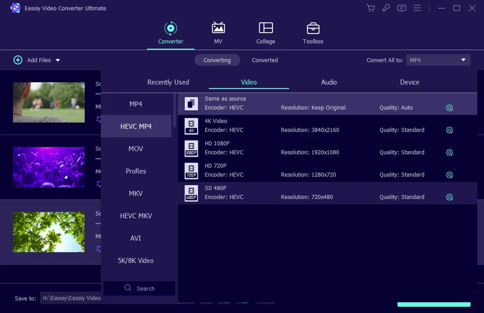Viewport: 484px width, 313px height.
Task: Click gear icon for SD 480P preset
Action: pos(449,197)
